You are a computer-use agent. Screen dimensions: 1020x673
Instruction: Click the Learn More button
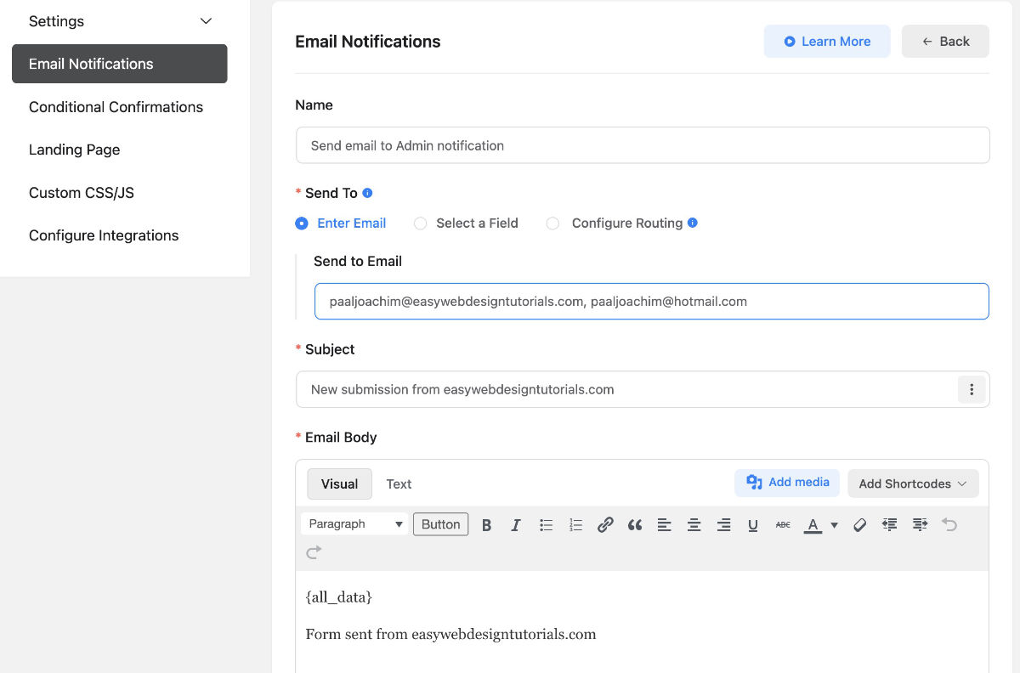(826, 42)
